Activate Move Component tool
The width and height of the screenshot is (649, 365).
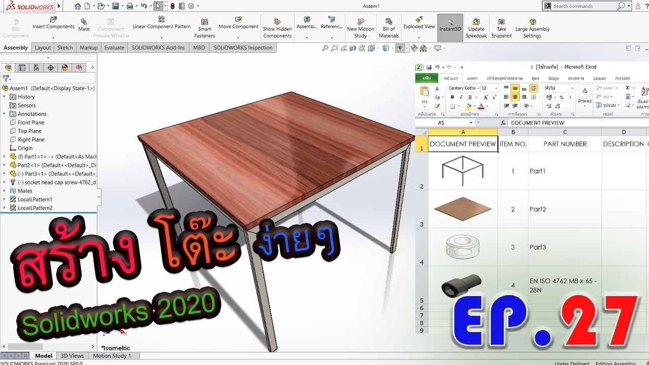pyautogui.click(x=238, y=23)
